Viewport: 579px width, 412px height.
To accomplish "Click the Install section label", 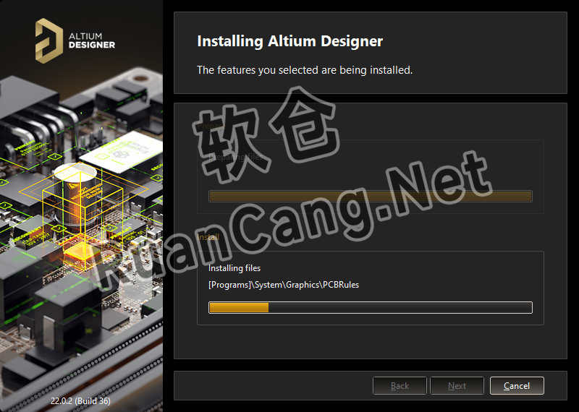I will click(208, 237).
